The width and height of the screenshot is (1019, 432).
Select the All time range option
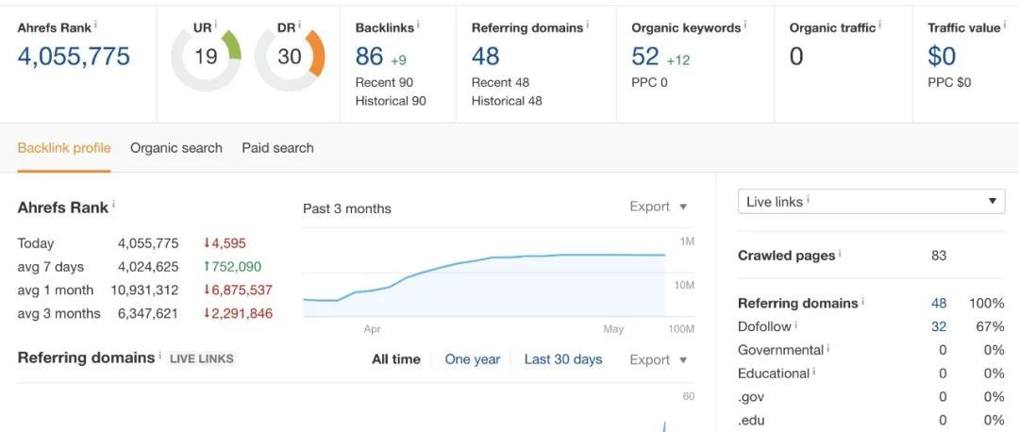(x=396, y=359)
